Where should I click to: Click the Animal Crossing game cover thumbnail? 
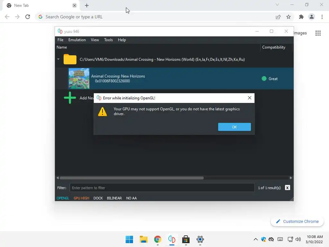(x=79, y=78)
